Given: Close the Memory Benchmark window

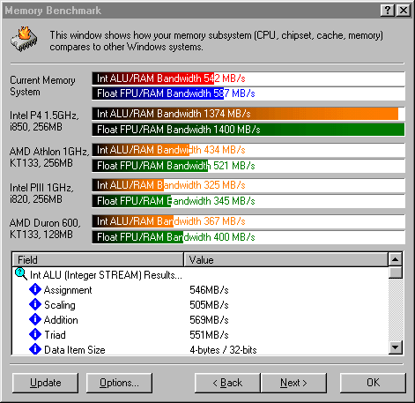Looking at the screenshot, I should (x=404, y=11).
